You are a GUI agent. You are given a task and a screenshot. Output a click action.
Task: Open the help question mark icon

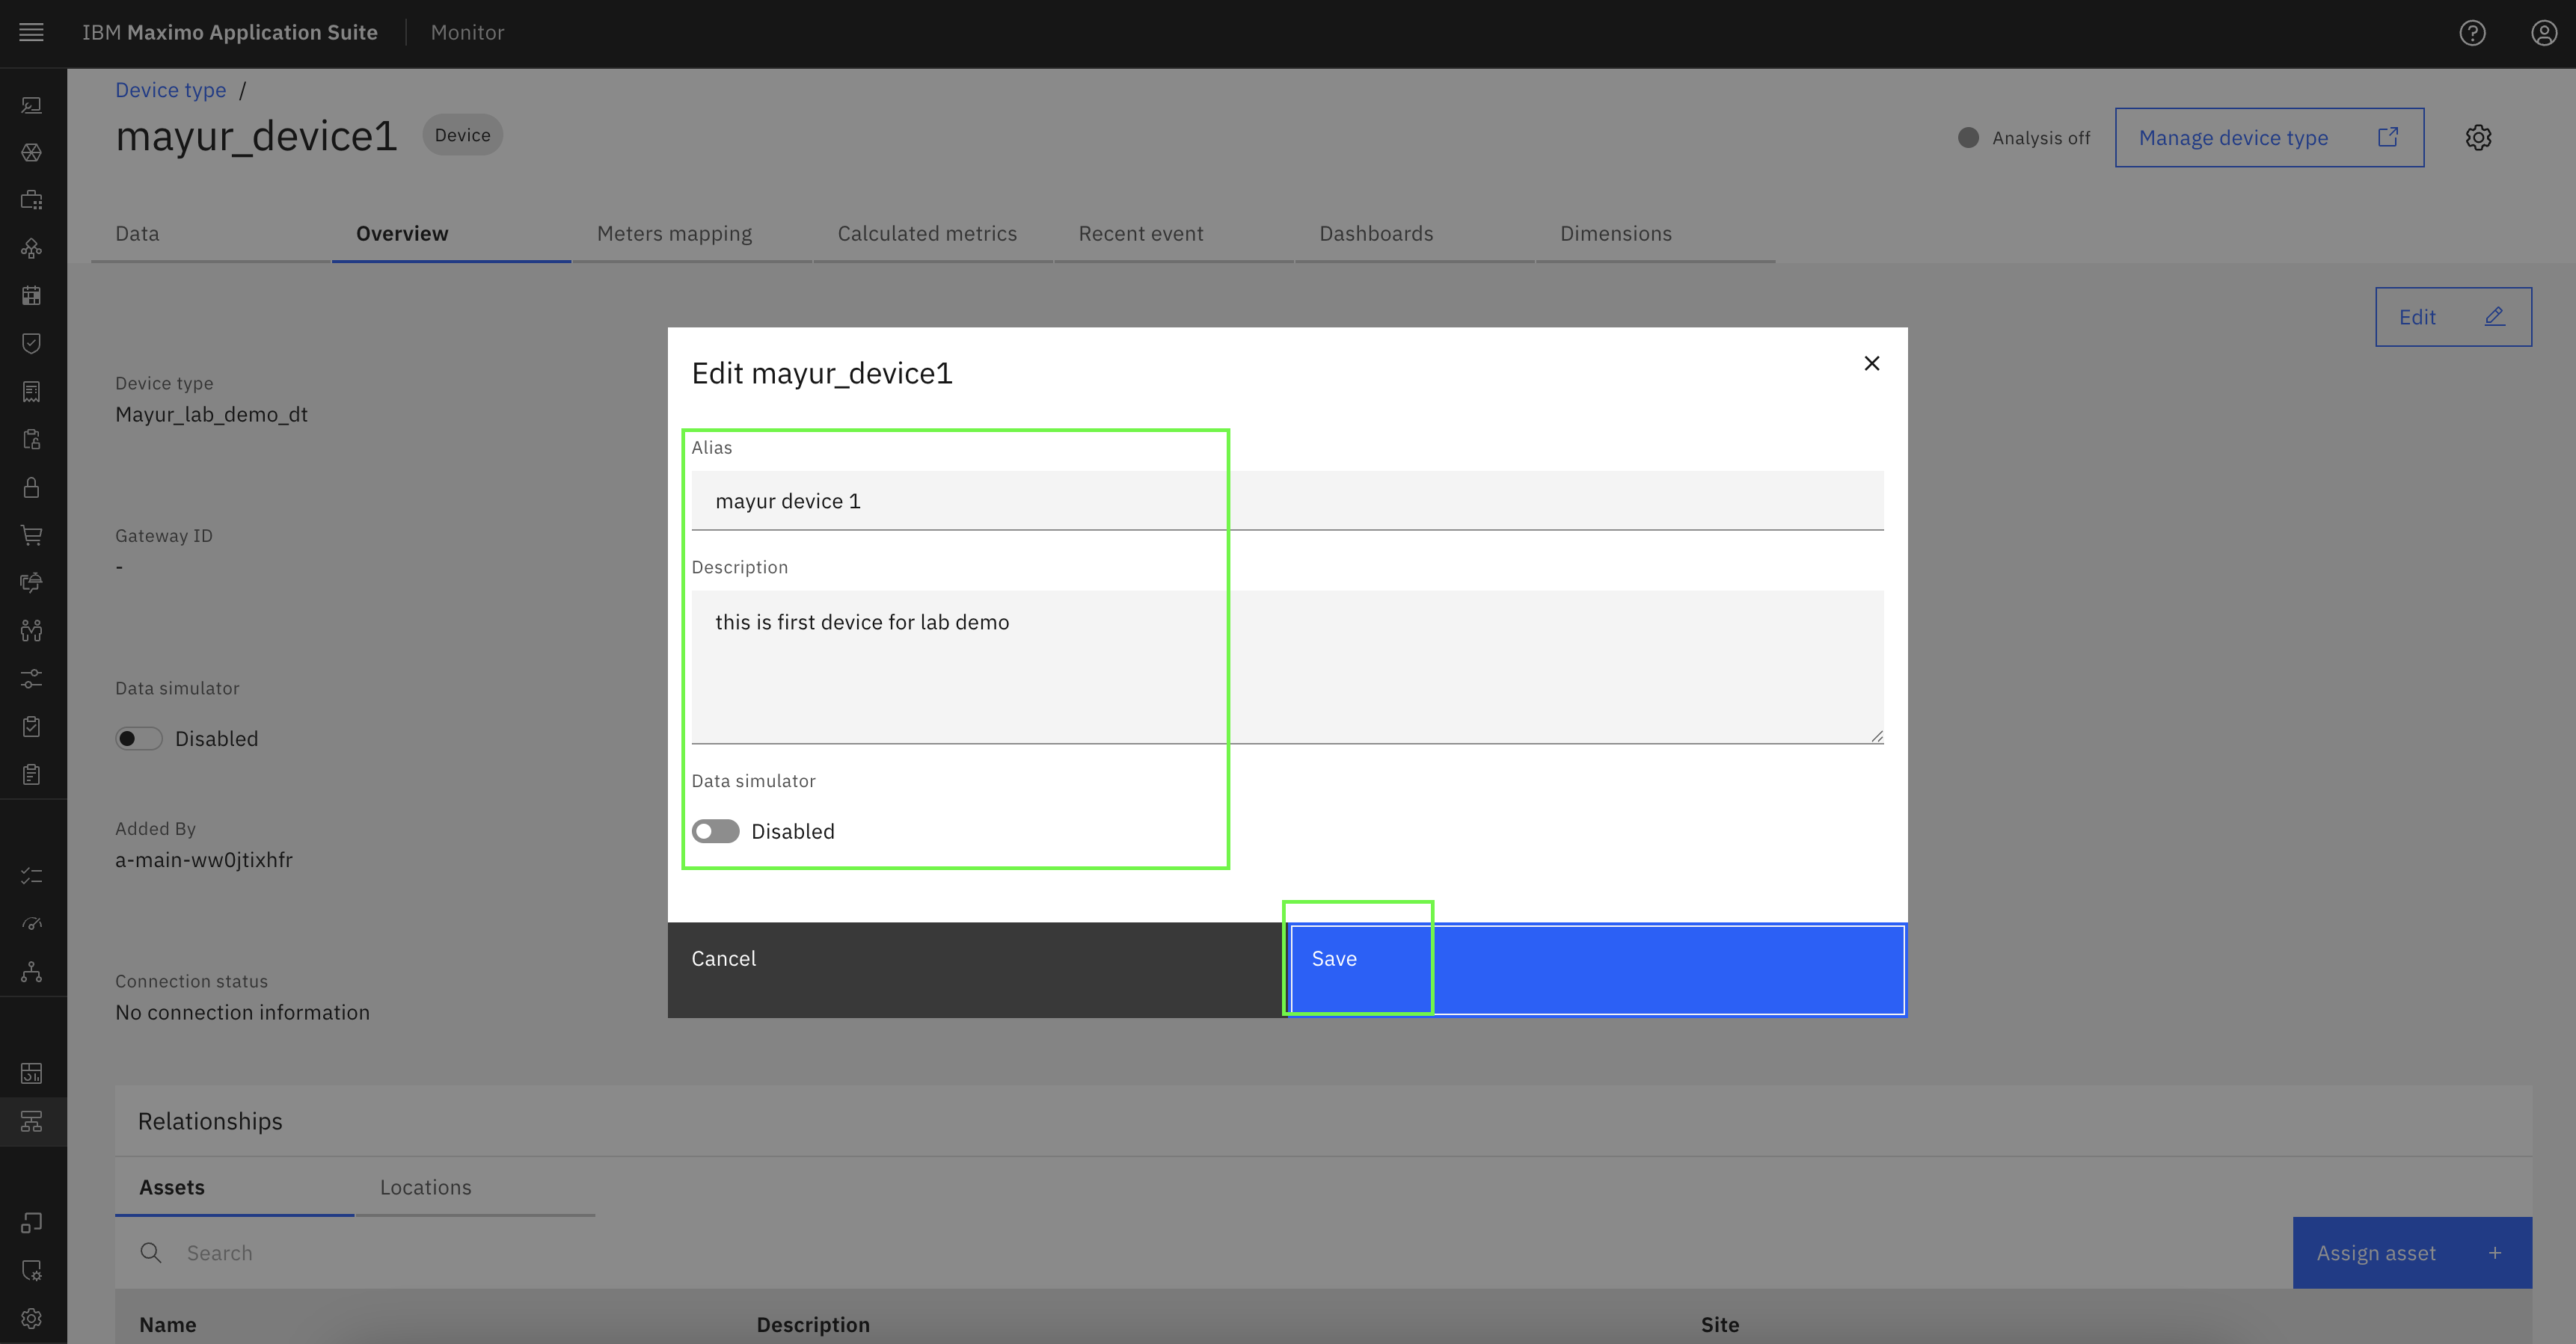2472,33
